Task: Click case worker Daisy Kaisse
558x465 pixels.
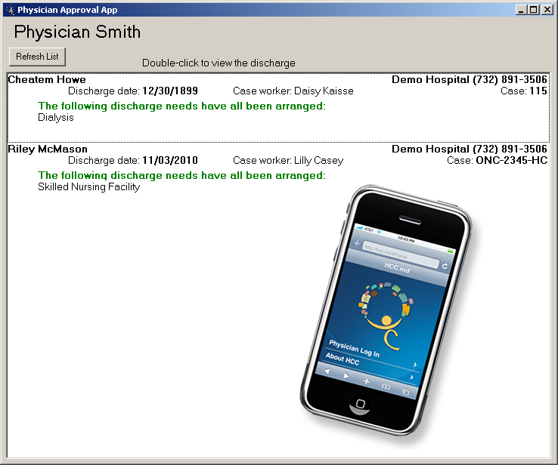Action: click(x=293, y=91)
